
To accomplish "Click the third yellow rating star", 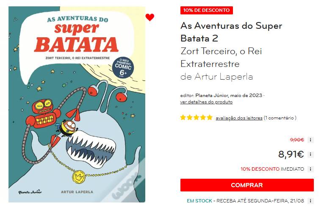I will (196, 118).
